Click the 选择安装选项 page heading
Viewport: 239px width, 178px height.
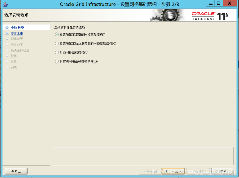click(x=16, y=15)
